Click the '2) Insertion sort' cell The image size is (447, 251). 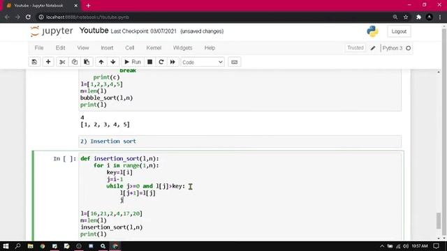tap(240, 142)
